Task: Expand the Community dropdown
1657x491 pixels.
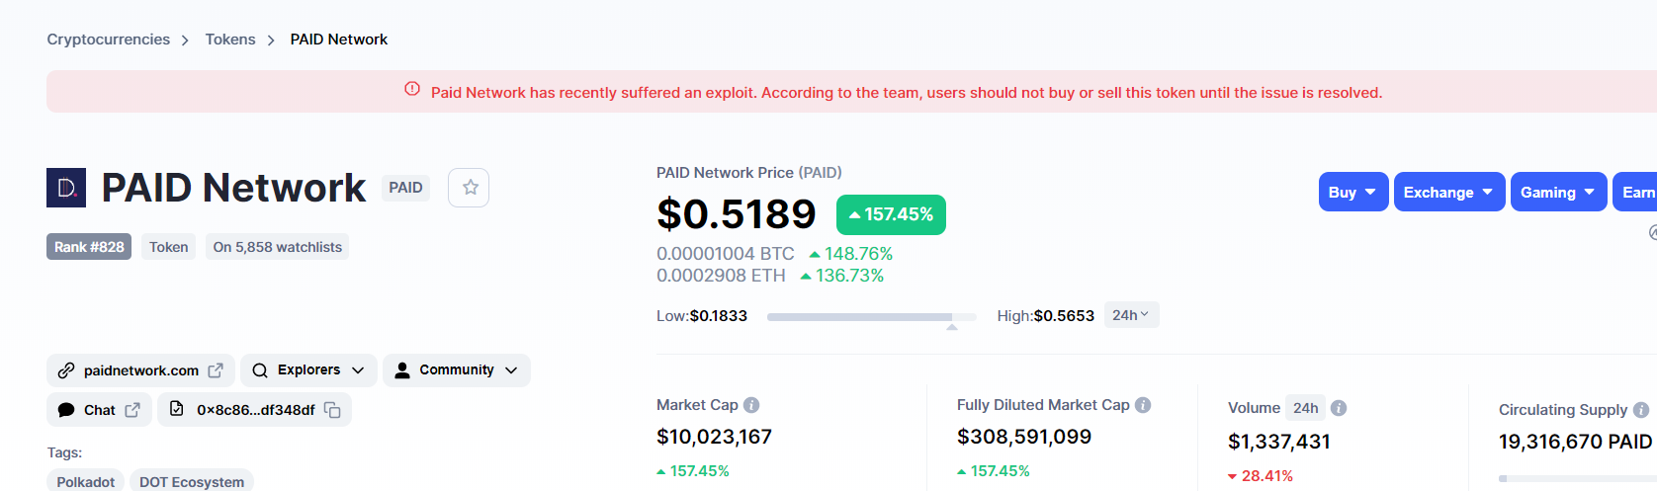Action: pyautogui.click(x=457, y=370)
